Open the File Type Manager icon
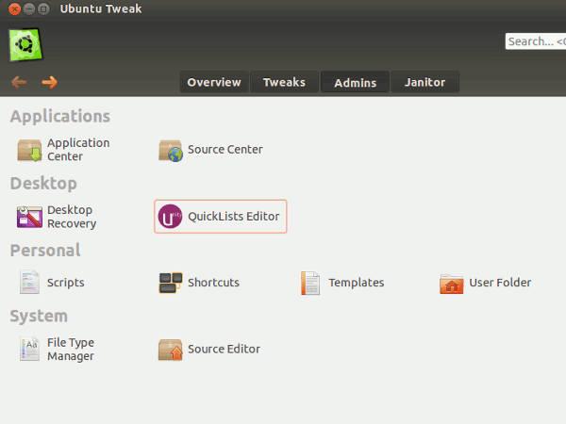This screenshot has height=424, width=566. point(29,349)
